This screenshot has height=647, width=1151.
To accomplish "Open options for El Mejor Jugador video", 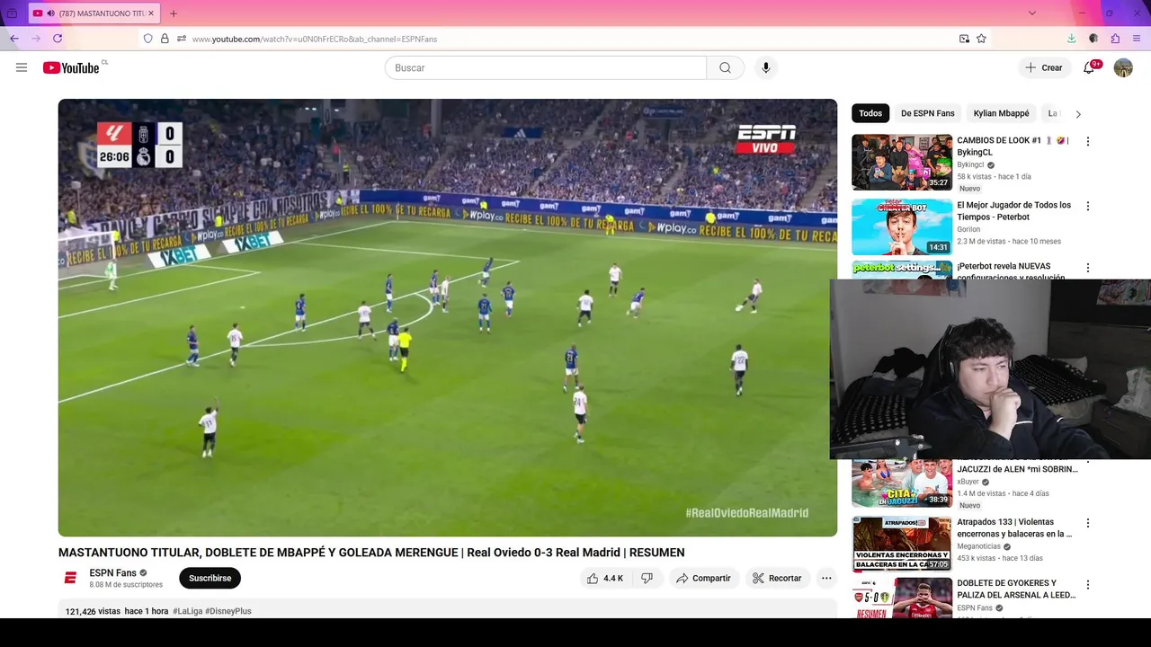I will (1087, 206).
